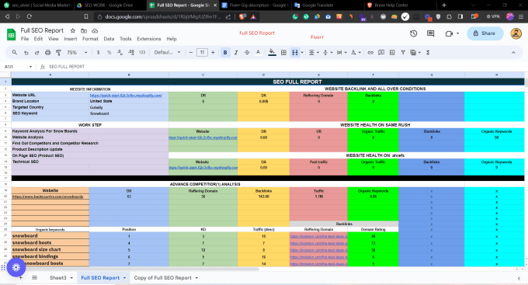The width and height of the screenshot is (528, 285).
Task: Open the Brave Shields lion icon
Action: tap(242, 16)
